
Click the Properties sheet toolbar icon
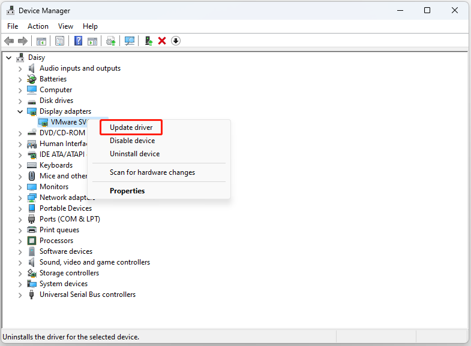[x=60, y=41]
